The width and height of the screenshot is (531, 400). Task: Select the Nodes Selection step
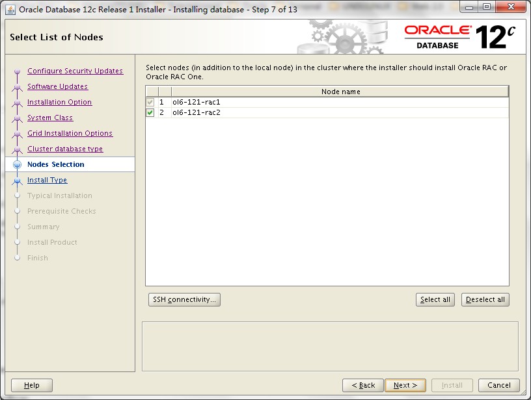(56, 164)
